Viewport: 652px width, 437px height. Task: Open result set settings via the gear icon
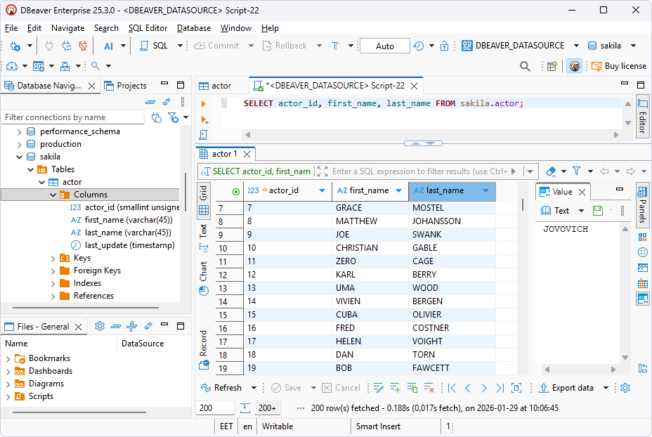point(625,387)
